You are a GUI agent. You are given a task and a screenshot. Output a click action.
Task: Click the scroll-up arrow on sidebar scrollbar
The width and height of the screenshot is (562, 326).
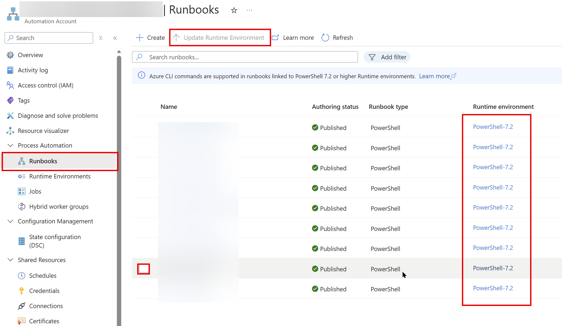point(119,51)
